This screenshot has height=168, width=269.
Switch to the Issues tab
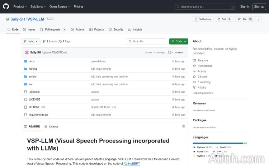coord(29,29)
